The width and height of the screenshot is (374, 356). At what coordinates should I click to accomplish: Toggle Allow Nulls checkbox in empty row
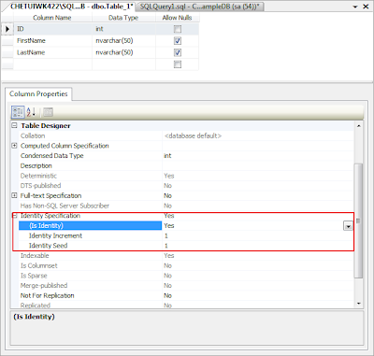pos(178,64)
